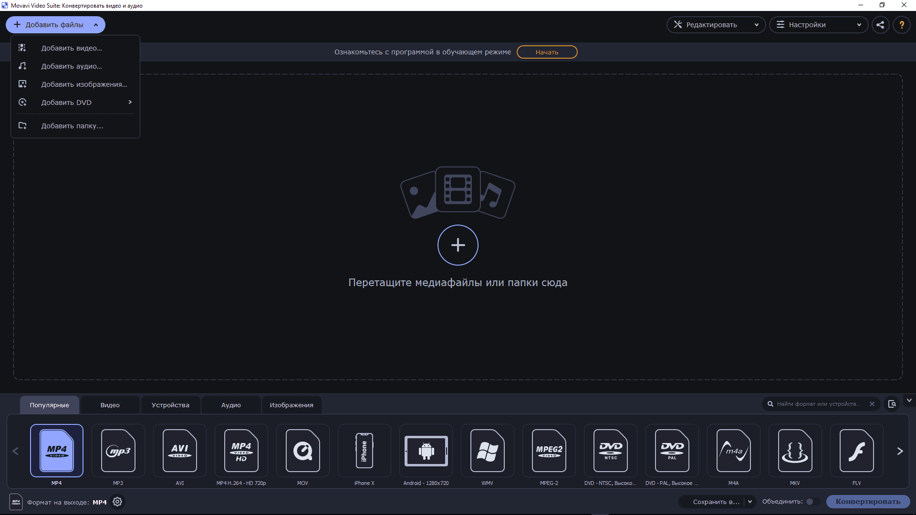Clear the format search field with X
This screenshot has height=515, width=916.
872,404
